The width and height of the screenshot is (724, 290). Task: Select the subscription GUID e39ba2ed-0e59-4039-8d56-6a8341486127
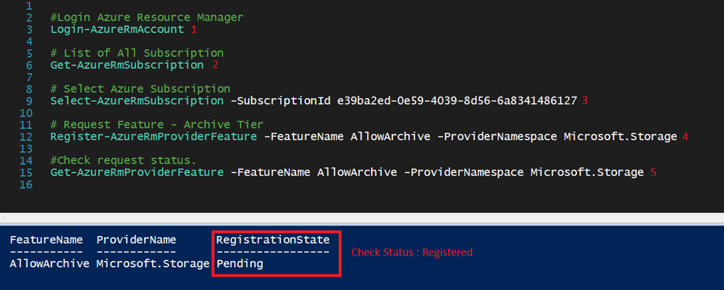[457, 101]
